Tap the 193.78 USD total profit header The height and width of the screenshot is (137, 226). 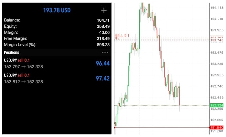point(57,10)
